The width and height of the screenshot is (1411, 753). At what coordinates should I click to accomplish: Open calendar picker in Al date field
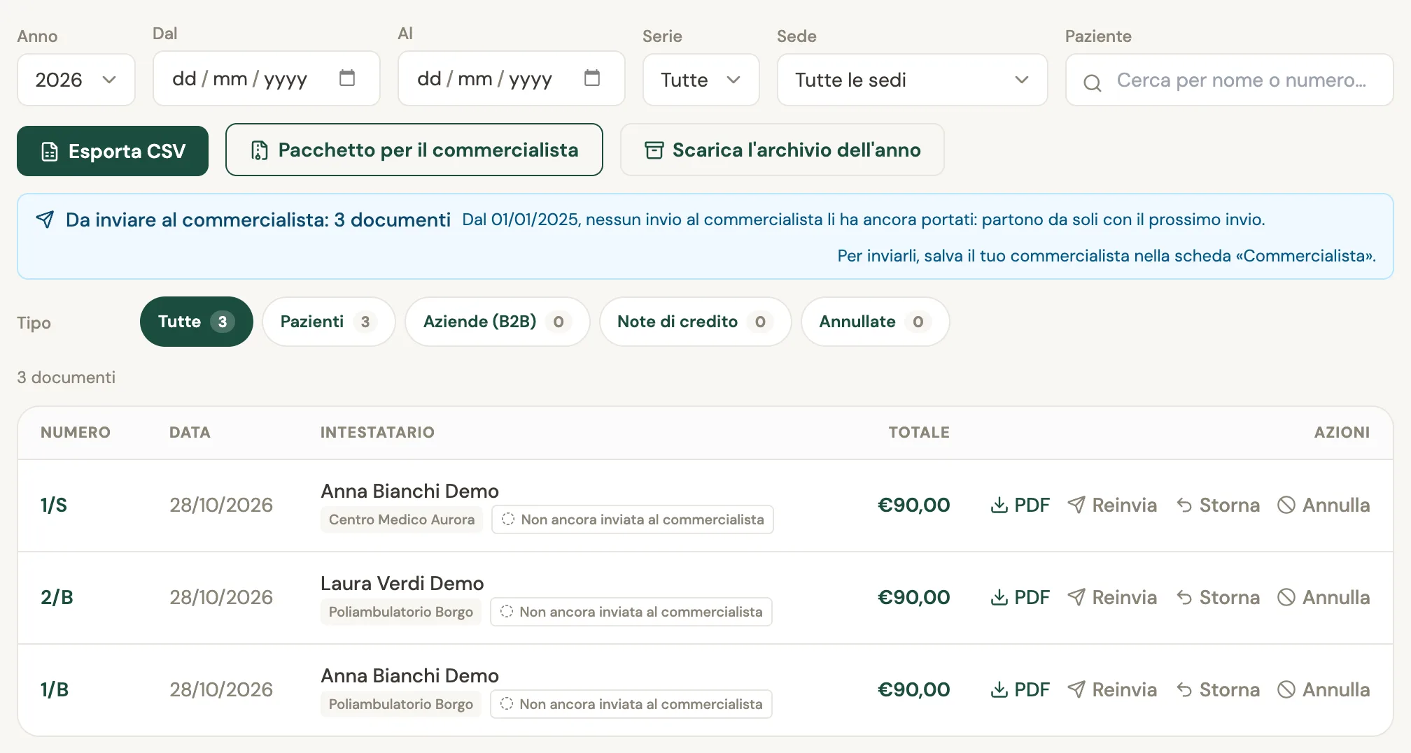point(592,78)
